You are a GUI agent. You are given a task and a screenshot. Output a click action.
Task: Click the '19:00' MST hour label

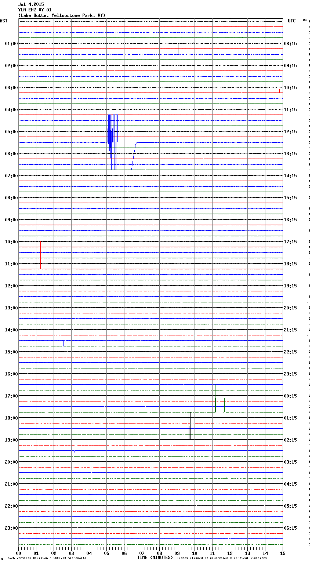[11, 440]
